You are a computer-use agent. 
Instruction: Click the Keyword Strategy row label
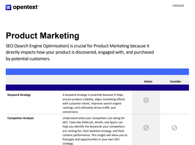pos(19,95)
